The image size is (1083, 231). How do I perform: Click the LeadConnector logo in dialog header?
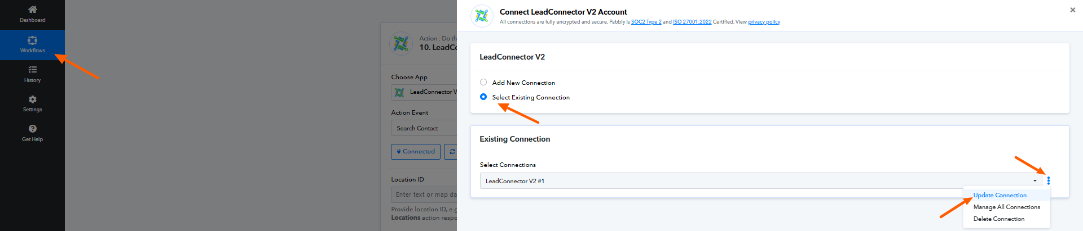pyautogui.click(x=482, y=16)
